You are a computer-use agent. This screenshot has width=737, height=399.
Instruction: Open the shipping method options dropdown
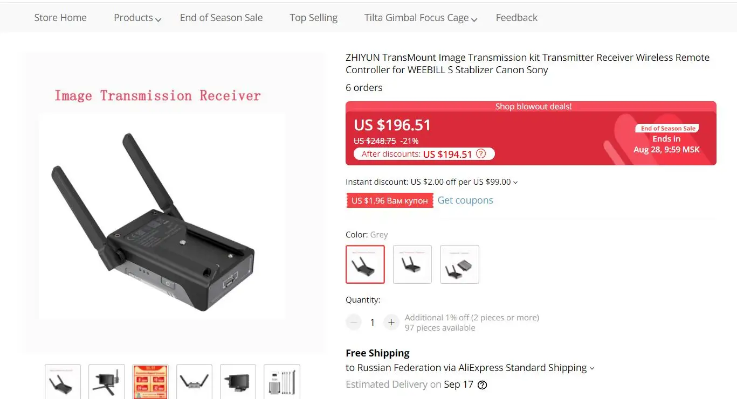pos(591,368)
